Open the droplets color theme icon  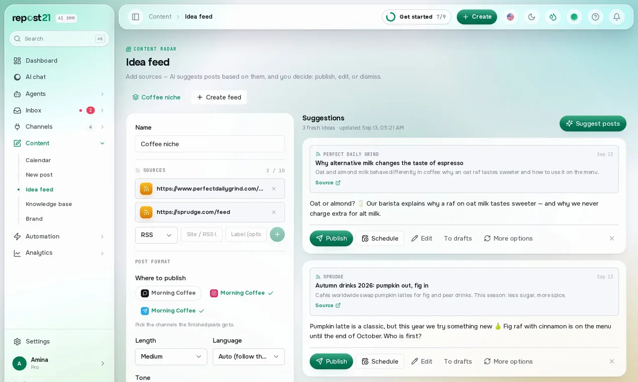pyautogui.click(x=553, y=17)
